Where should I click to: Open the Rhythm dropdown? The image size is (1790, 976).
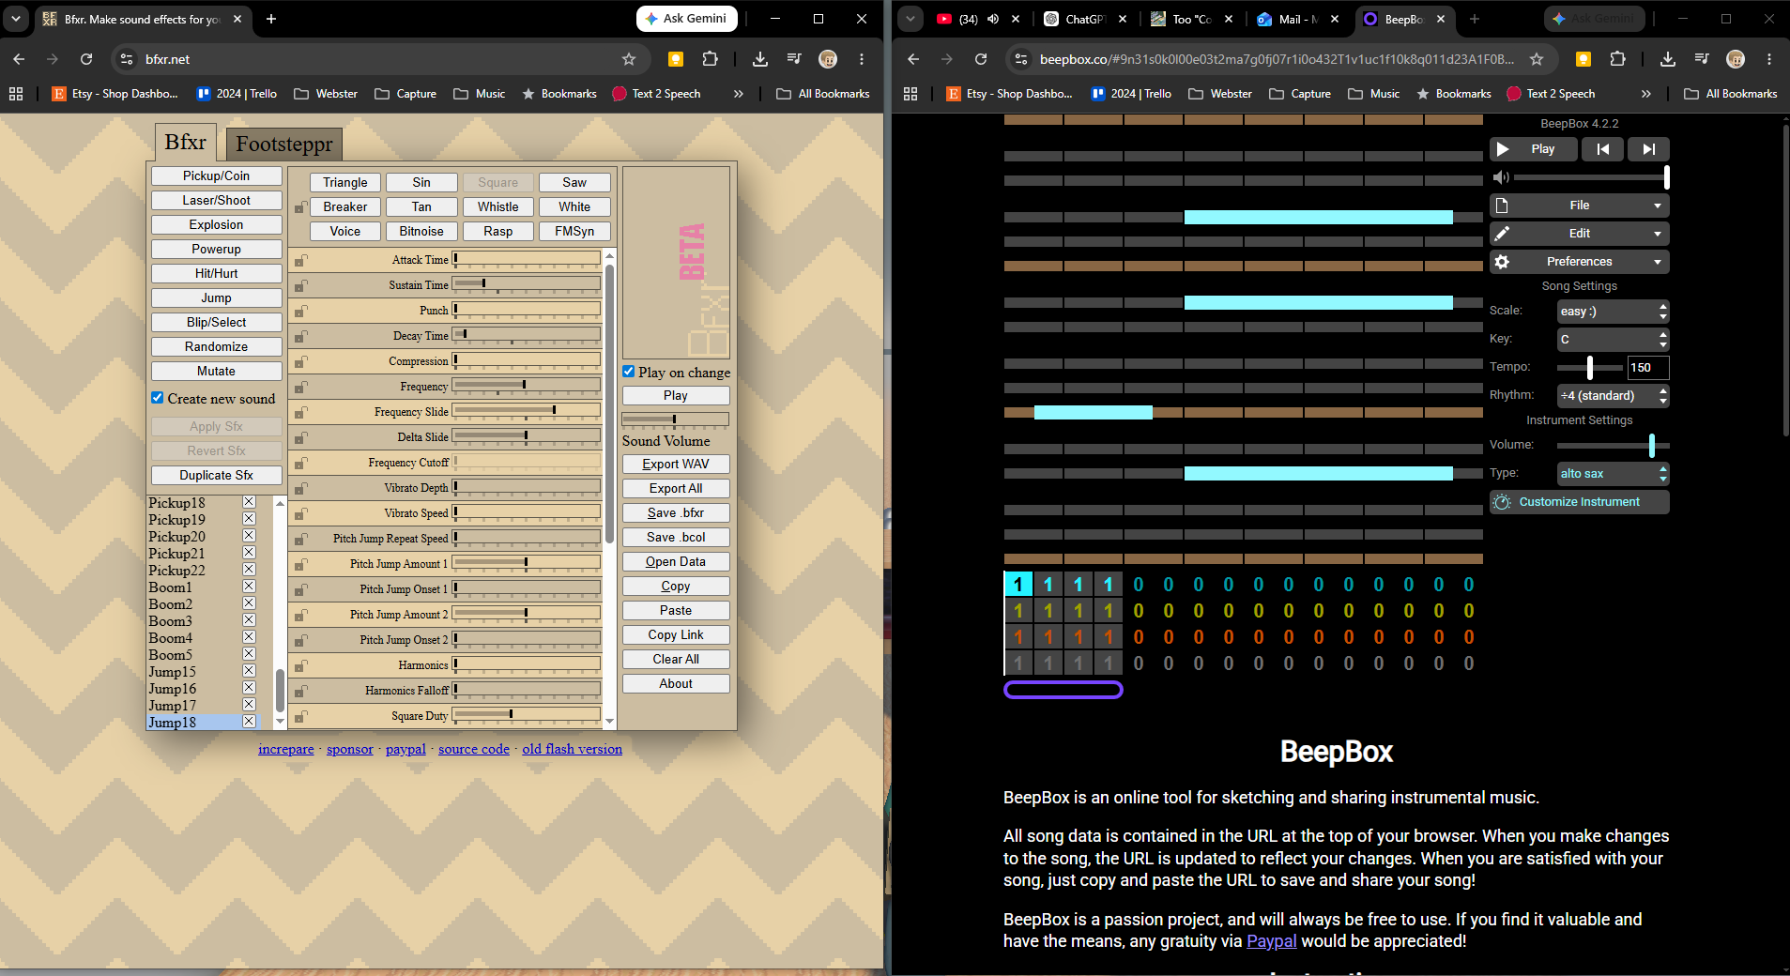[x=1613, y=396]
